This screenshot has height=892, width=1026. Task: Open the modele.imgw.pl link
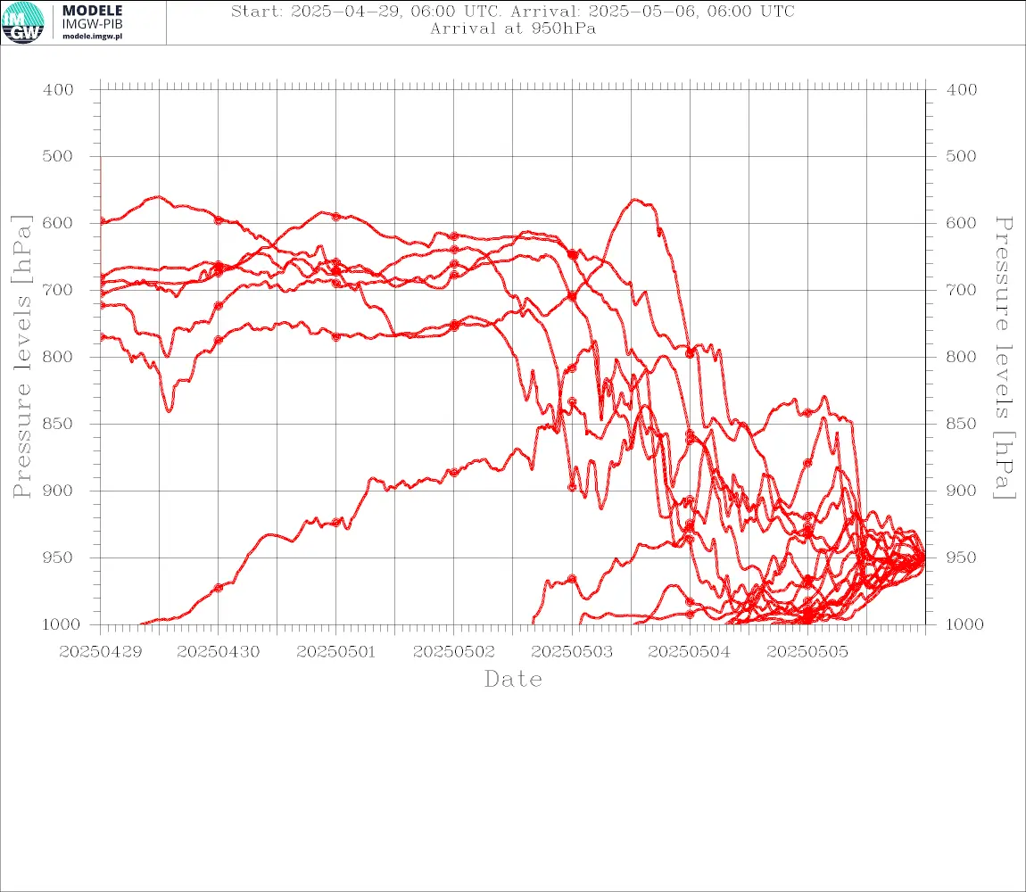92,37
